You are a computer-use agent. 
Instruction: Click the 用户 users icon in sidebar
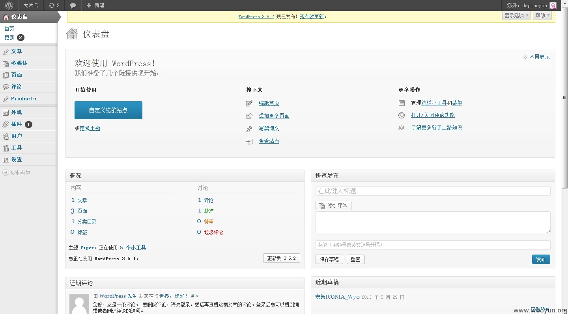(x=6, y=136)
